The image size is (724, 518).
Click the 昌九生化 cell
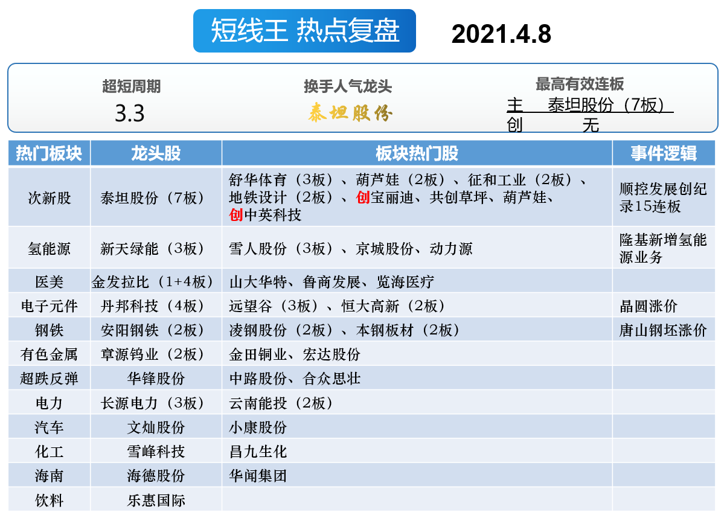click(417, 451)
